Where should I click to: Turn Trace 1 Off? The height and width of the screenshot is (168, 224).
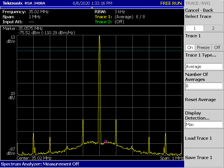click(217, 47)
